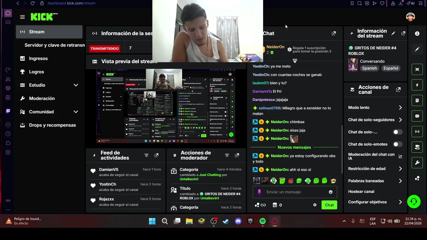Open Untalkevin1 link under Categoría action

(x=189, y=179)
